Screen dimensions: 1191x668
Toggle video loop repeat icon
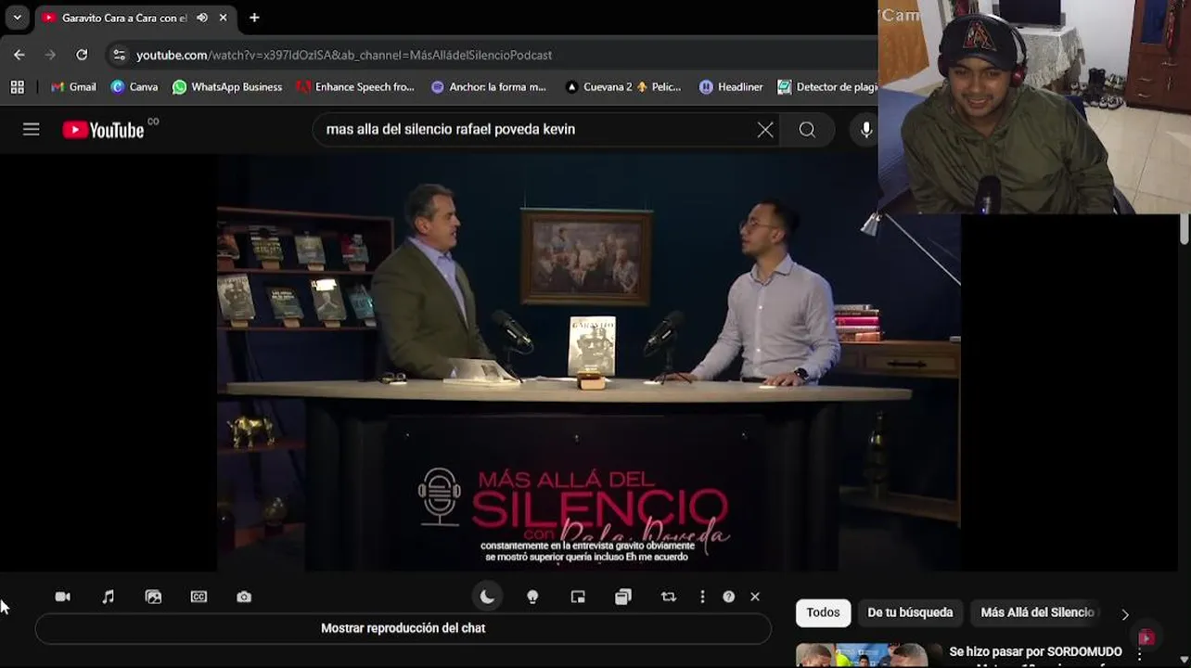point(669,597)
